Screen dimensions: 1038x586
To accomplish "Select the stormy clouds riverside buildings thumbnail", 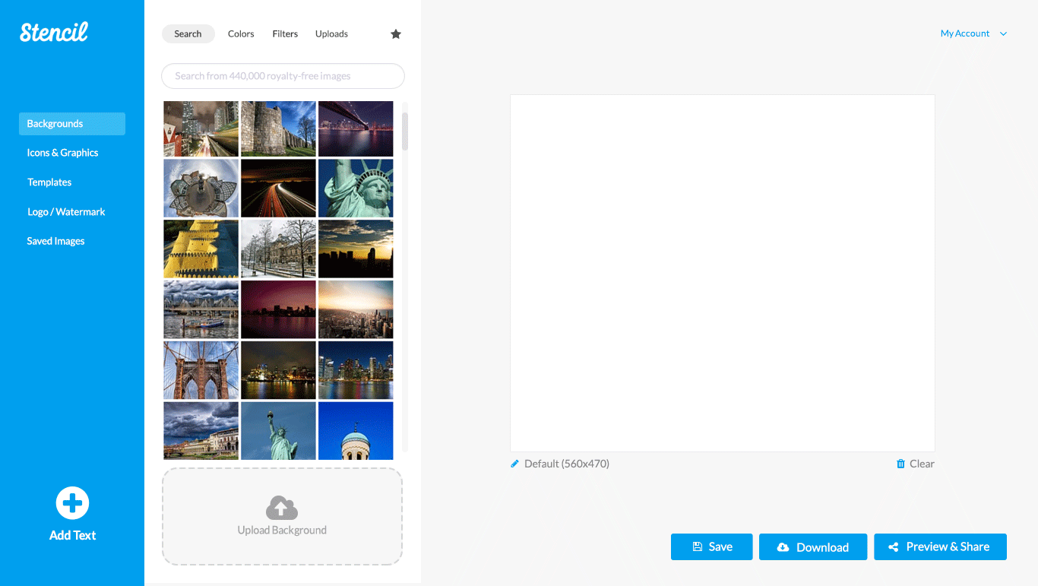I will pyautogui.click(x=201, y=430).
